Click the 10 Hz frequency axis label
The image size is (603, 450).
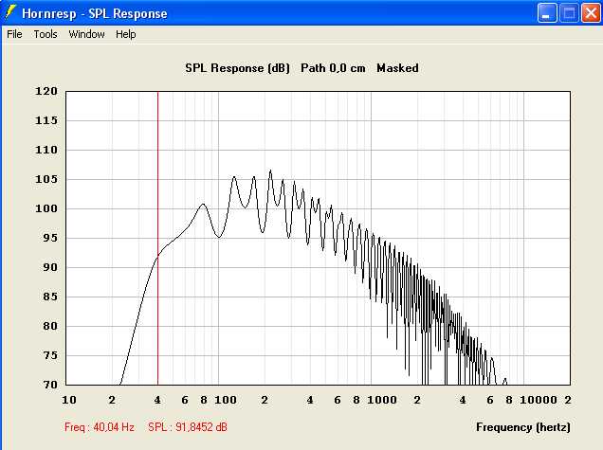[x=69, y=400]
